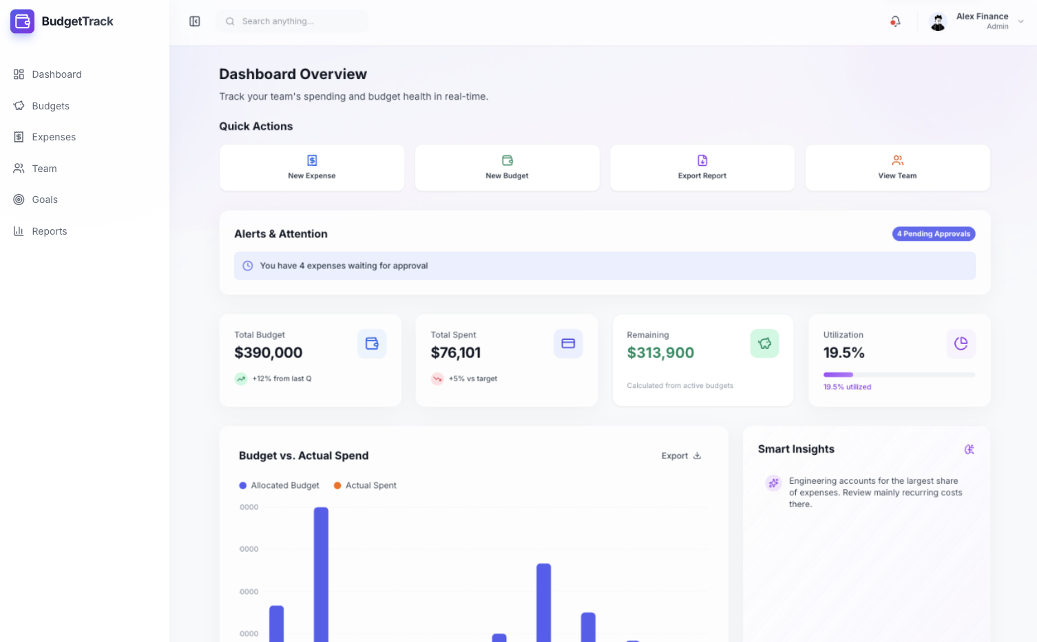Screen dimensions: 1037x642
Task: Click the Expenses receipt sidebar icon
Action: pyautogui.click(x=19, y=137)
